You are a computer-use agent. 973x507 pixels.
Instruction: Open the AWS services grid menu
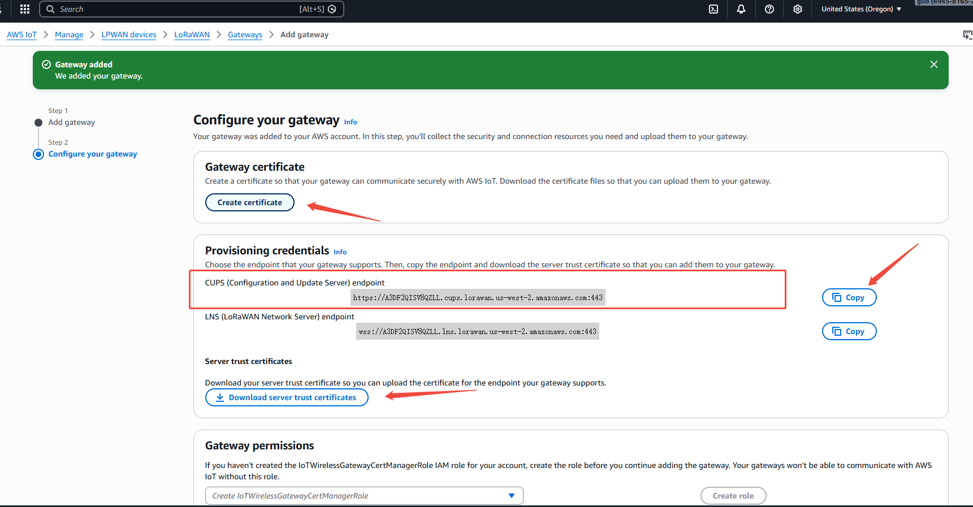coord(24,9)
